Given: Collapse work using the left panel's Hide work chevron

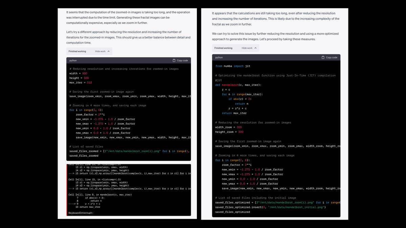Looking at the screenshot, I should pyautogui.click(x=108, y=51).
